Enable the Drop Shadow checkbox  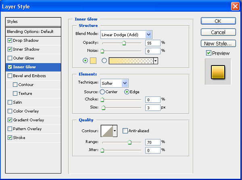click(x=10, y=41)
